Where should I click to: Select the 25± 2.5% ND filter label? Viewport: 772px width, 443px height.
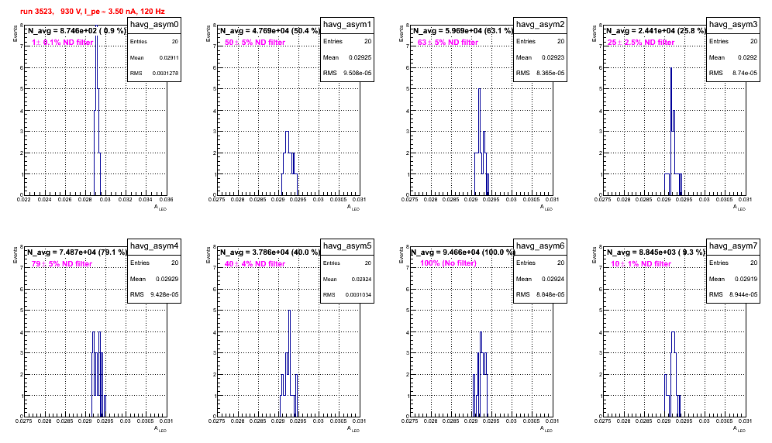(x=641, y=43)
